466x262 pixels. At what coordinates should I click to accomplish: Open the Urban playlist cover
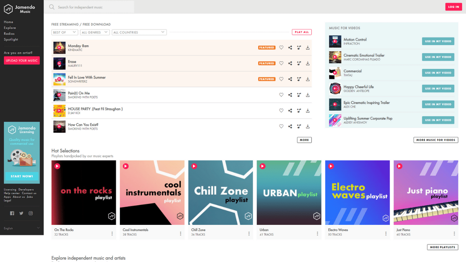289,192
